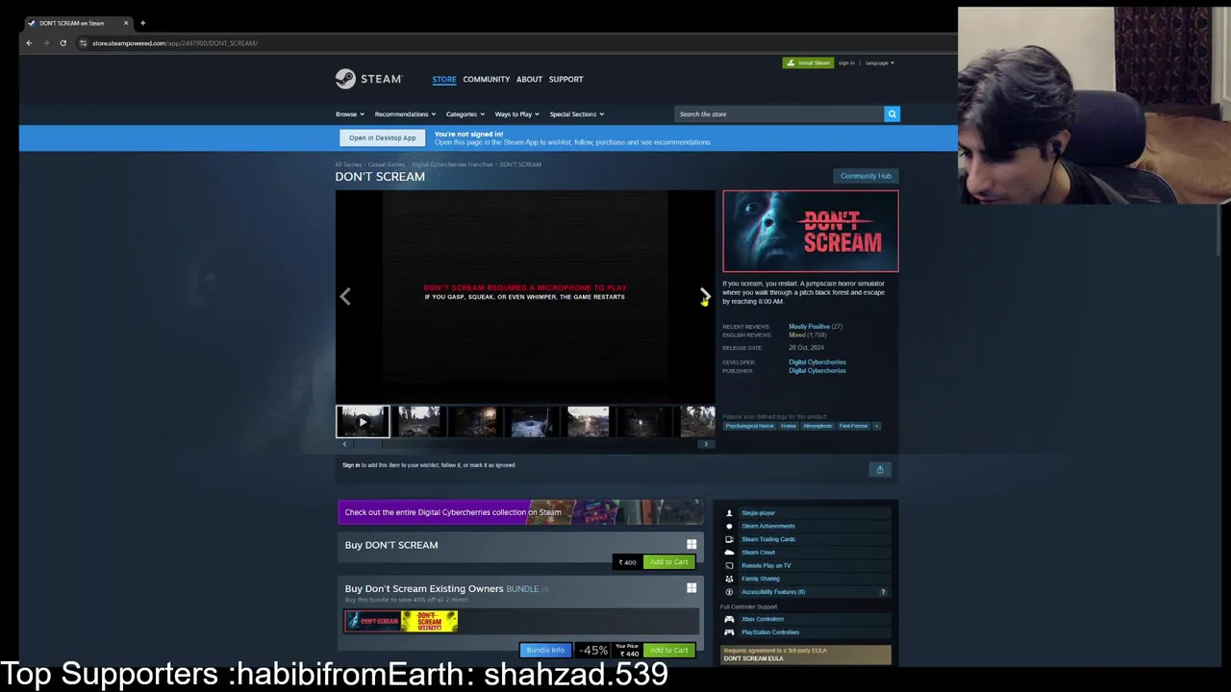
Task: Open the Community Hub button
Action: coord(866,176)
